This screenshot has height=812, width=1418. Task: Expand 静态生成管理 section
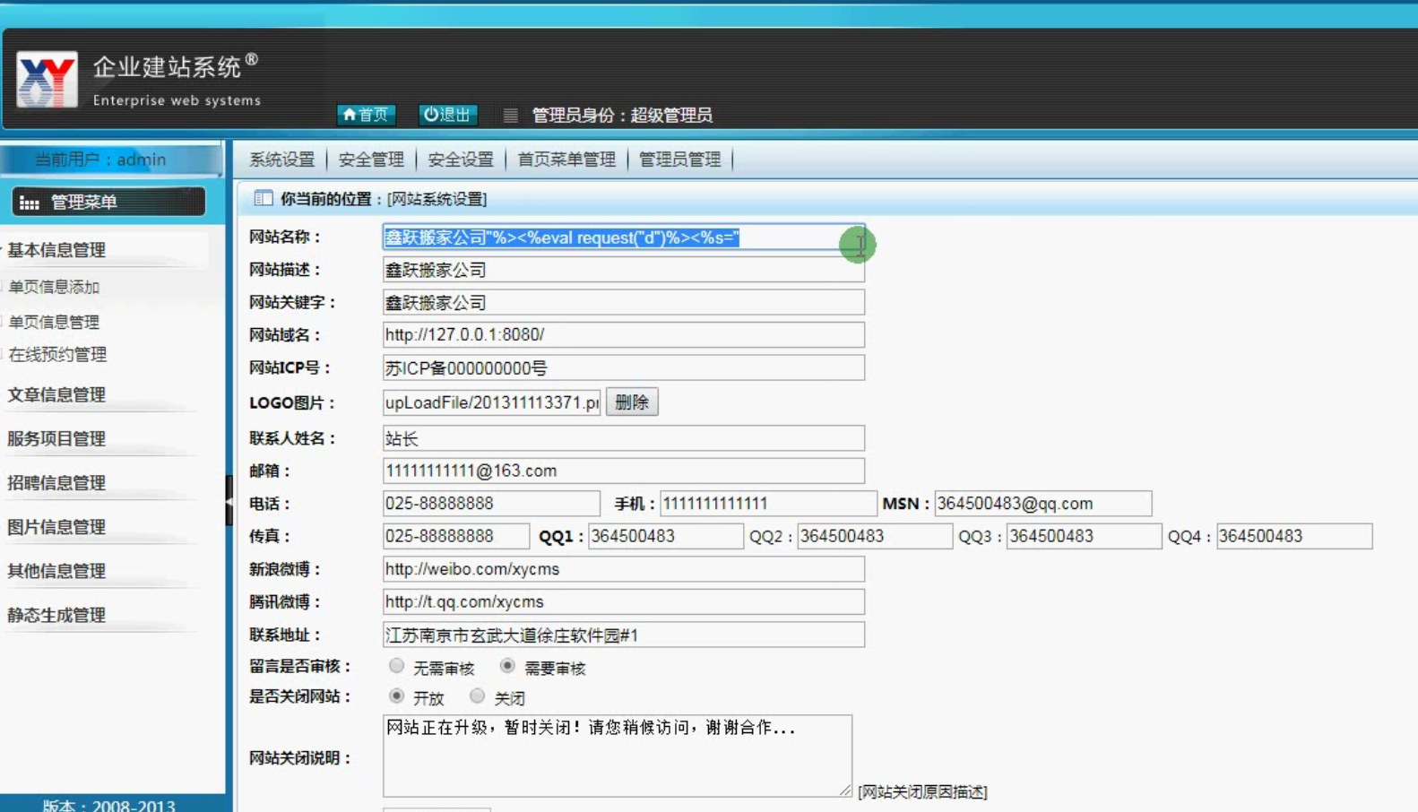(56, 615)
